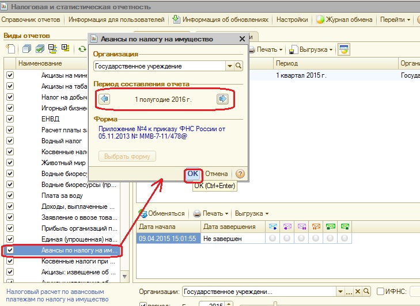Select the Авансы по налогу на имущество row
Image resolution: width=420 pixels, height=306 pixels.
point(79,251)
